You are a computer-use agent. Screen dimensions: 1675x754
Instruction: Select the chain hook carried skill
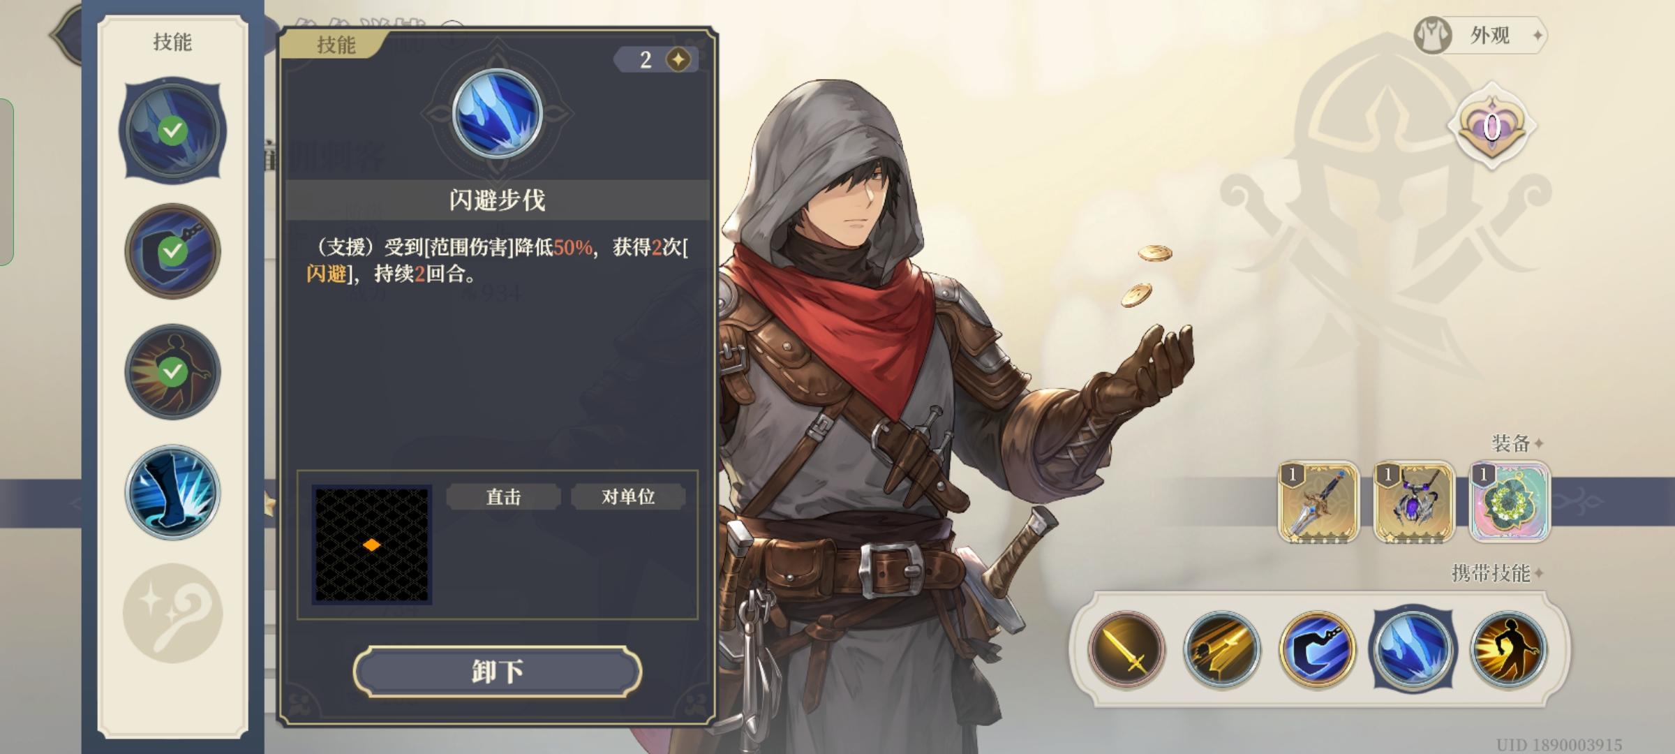(x=1317, y=650)
